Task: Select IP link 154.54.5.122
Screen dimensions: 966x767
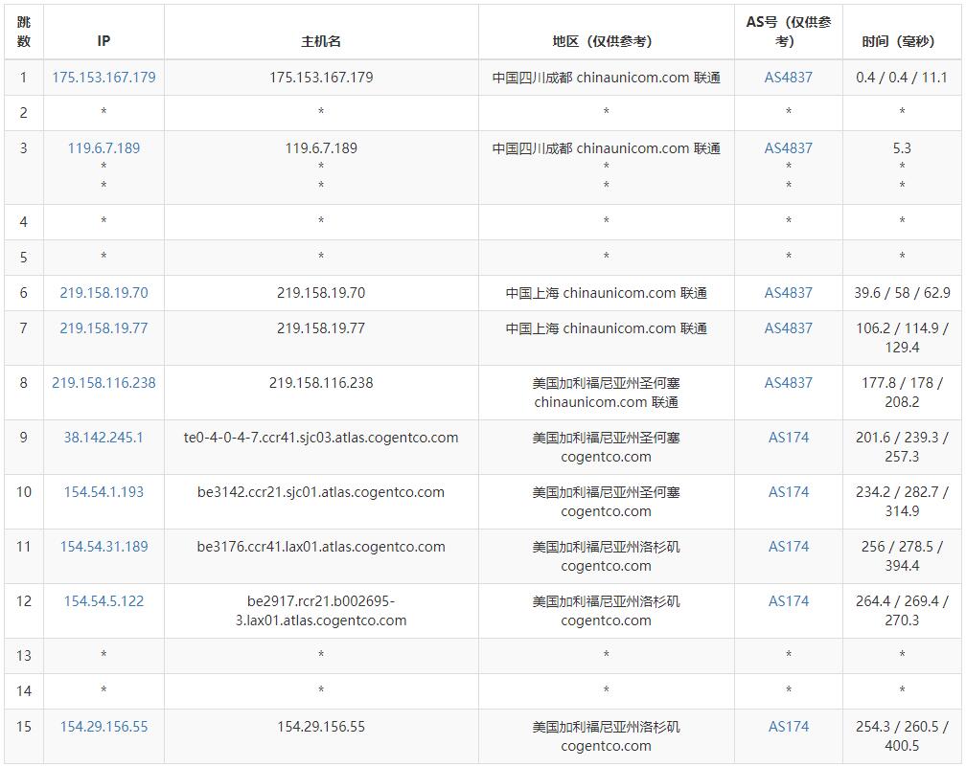Action: pyautogui.click(x=103, y=599)
